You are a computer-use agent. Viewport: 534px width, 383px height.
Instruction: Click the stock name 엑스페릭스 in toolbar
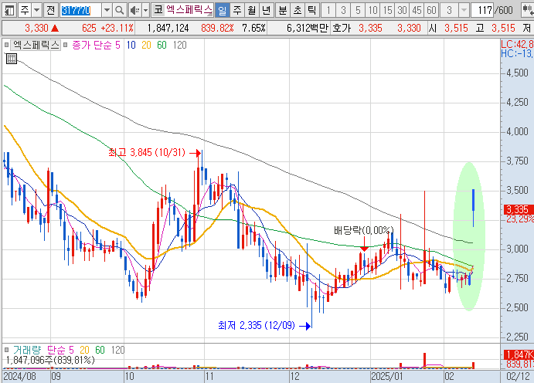tap(189, 10)
